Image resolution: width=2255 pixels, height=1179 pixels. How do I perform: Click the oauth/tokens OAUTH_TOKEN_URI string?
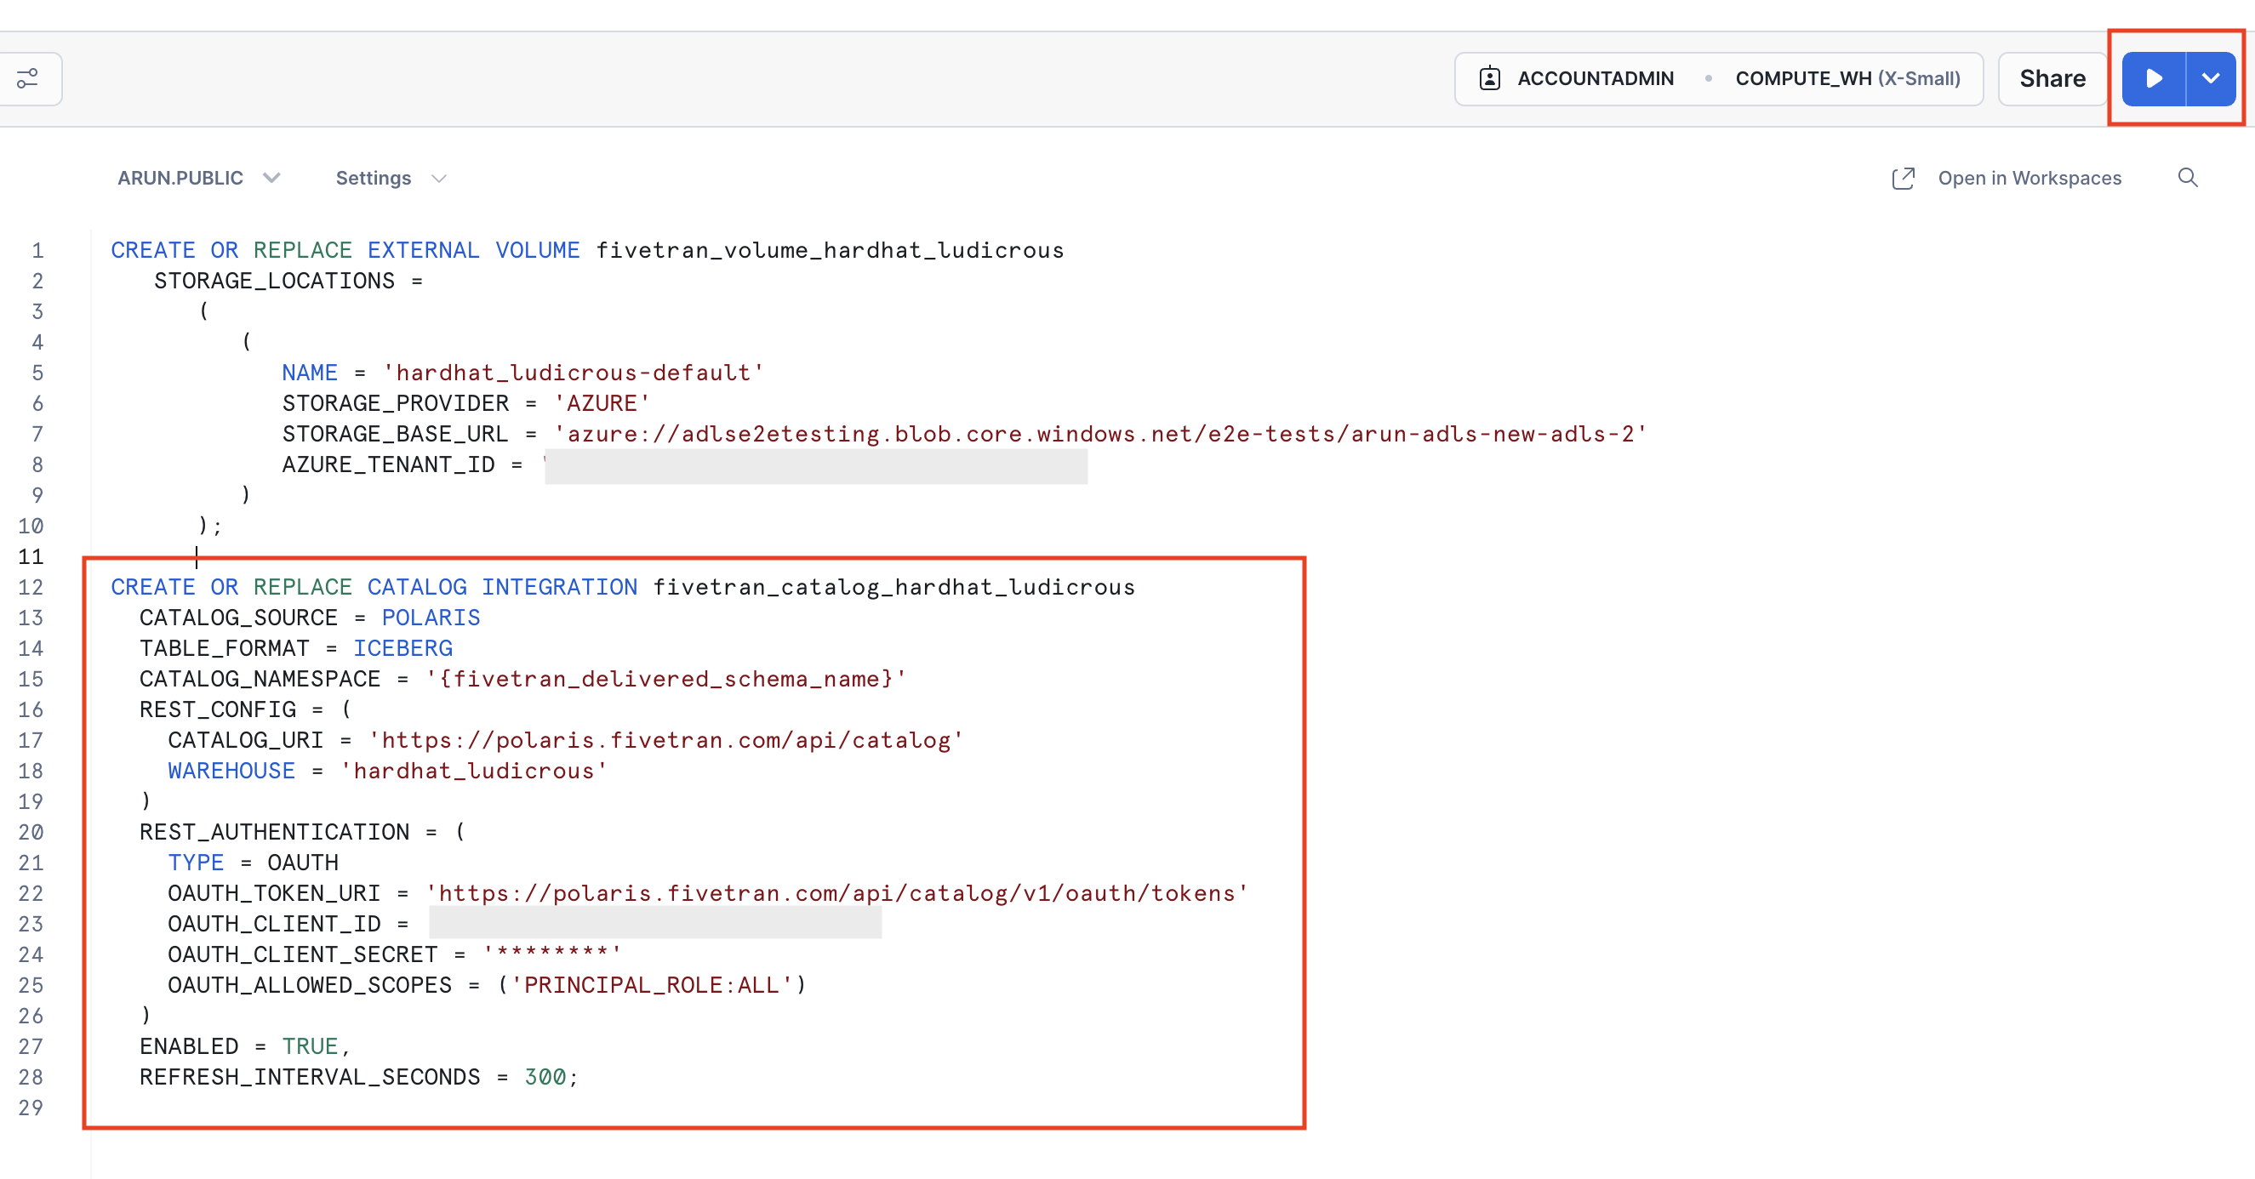(x=836, y=894)
